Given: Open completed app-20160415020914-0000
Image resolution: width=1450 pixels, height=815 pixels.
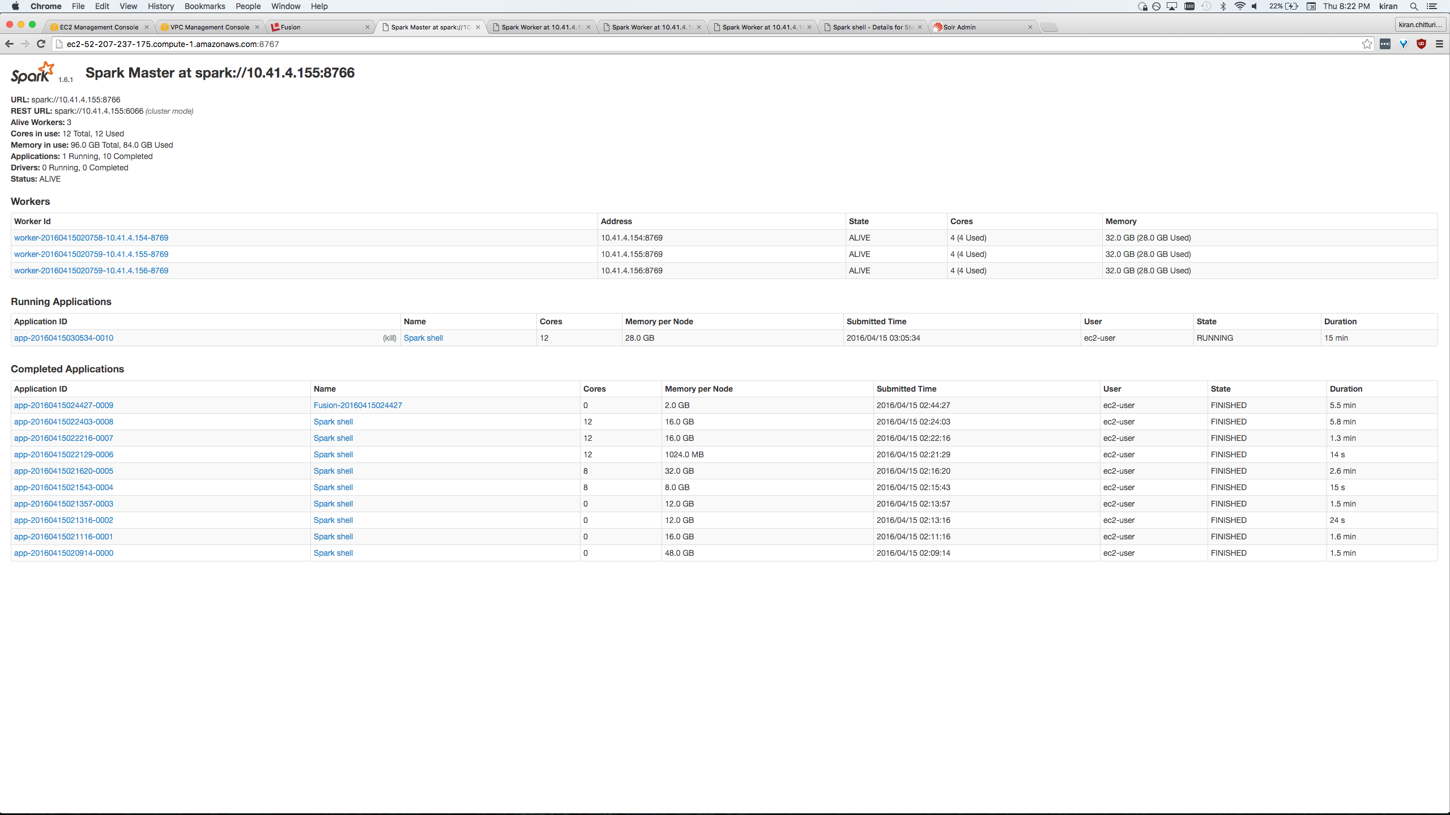Looking at the screenshot, I should (63, 553).
